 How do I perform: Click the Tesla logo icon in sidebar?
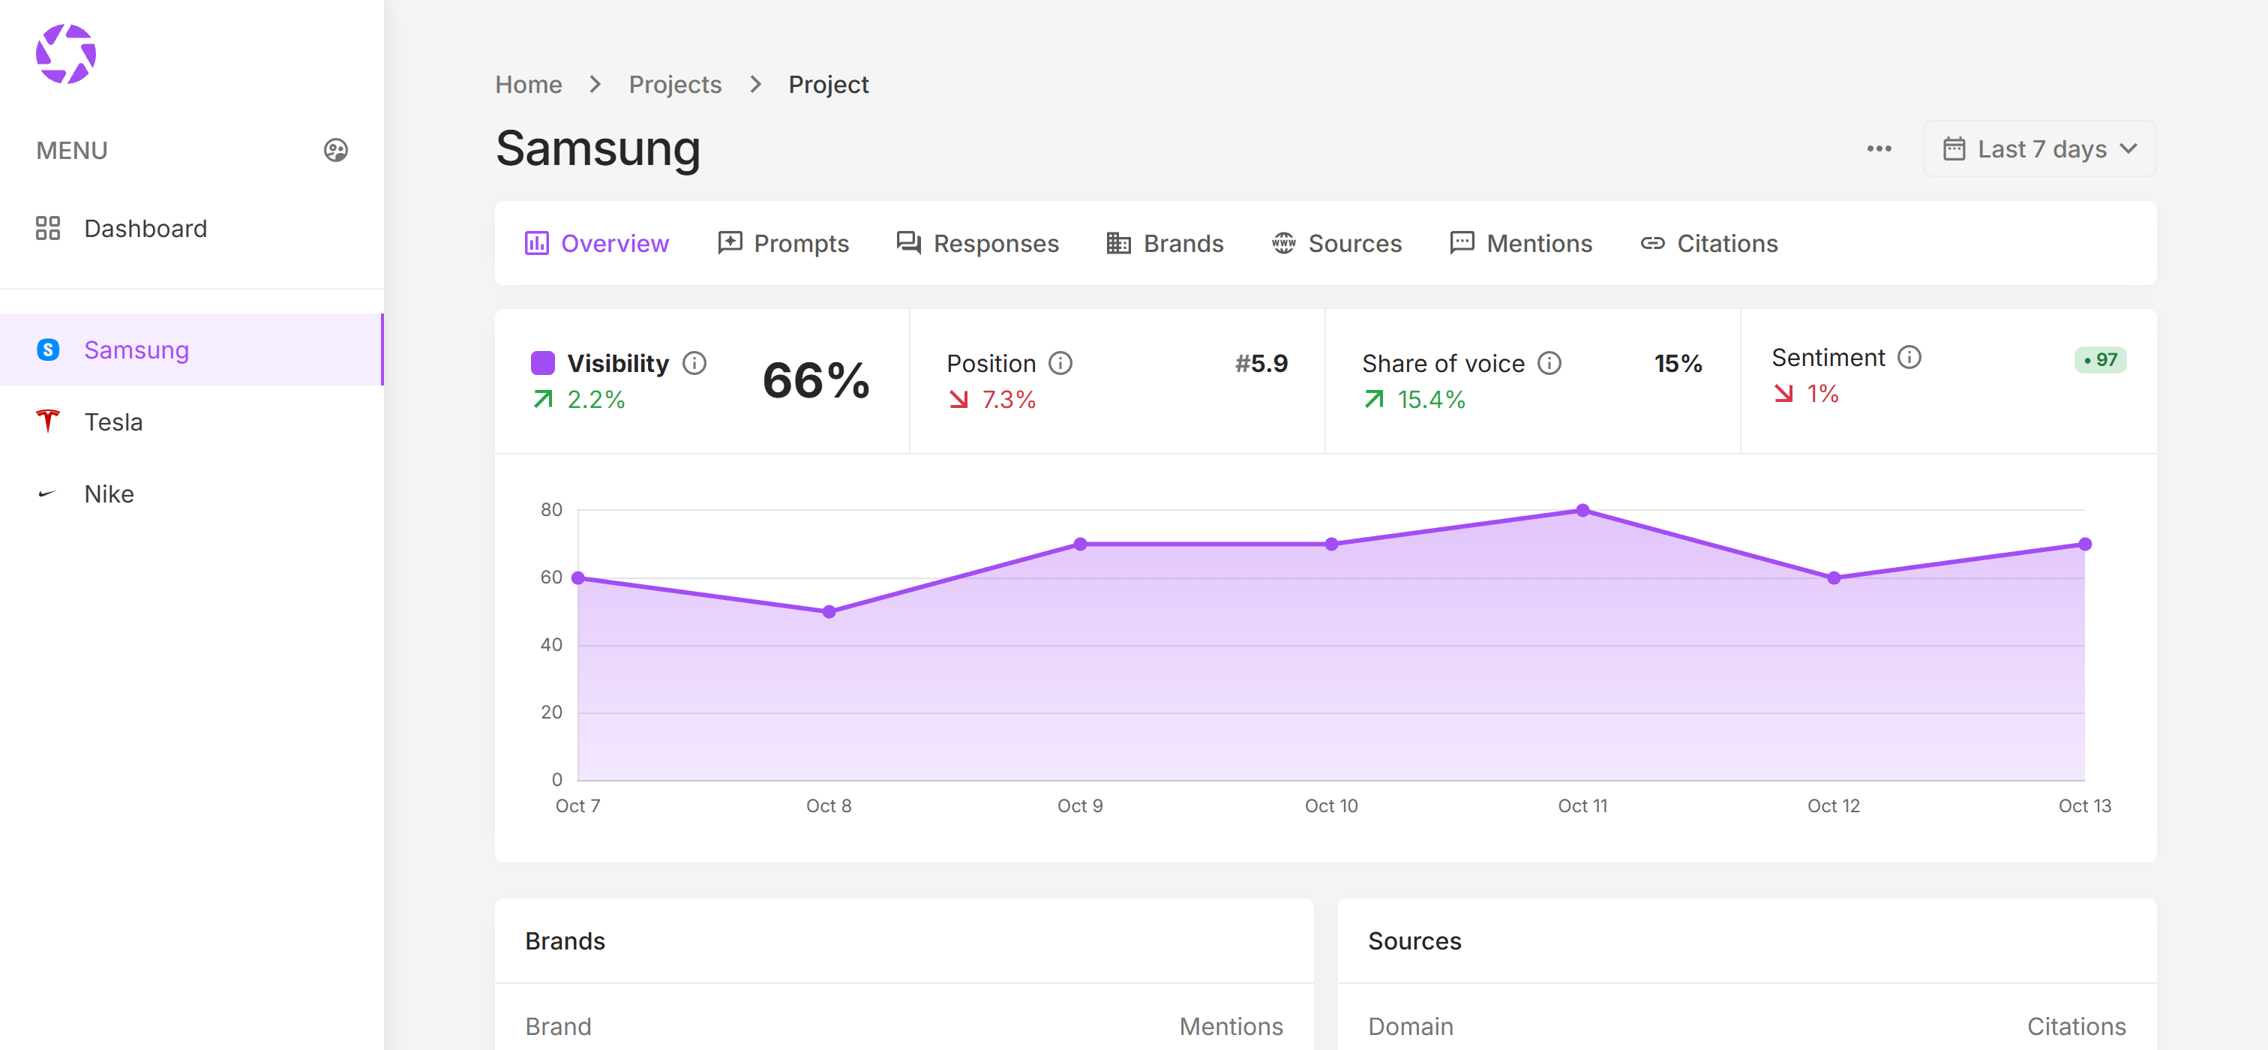point(47,421)
